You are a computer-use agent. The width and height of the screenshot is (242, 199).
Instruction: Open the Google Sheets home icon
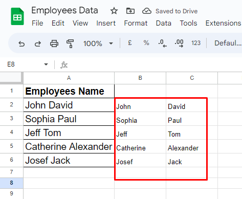(17, 16)
